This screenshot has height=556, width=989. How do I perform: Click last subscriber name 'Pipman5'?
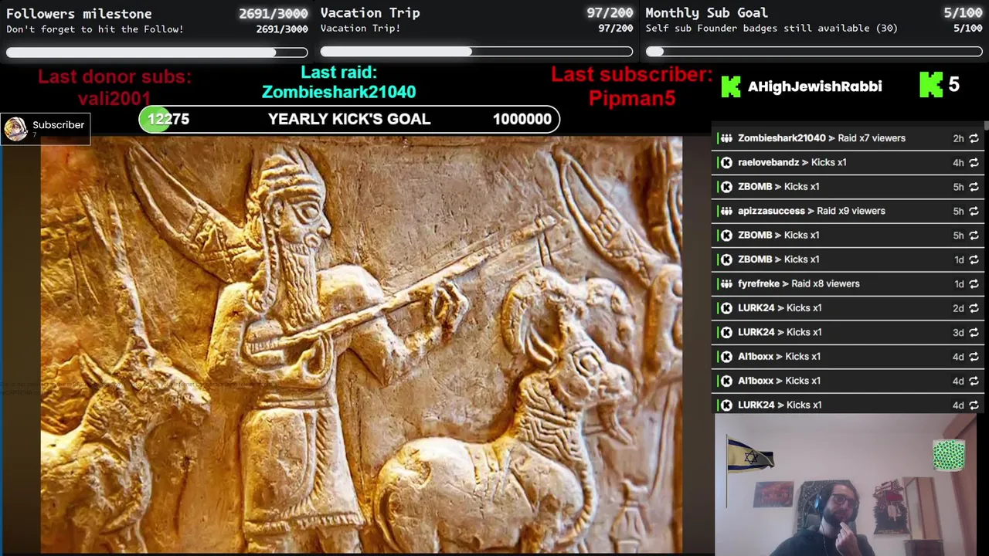pyautogui.click(x=632, y=98)
